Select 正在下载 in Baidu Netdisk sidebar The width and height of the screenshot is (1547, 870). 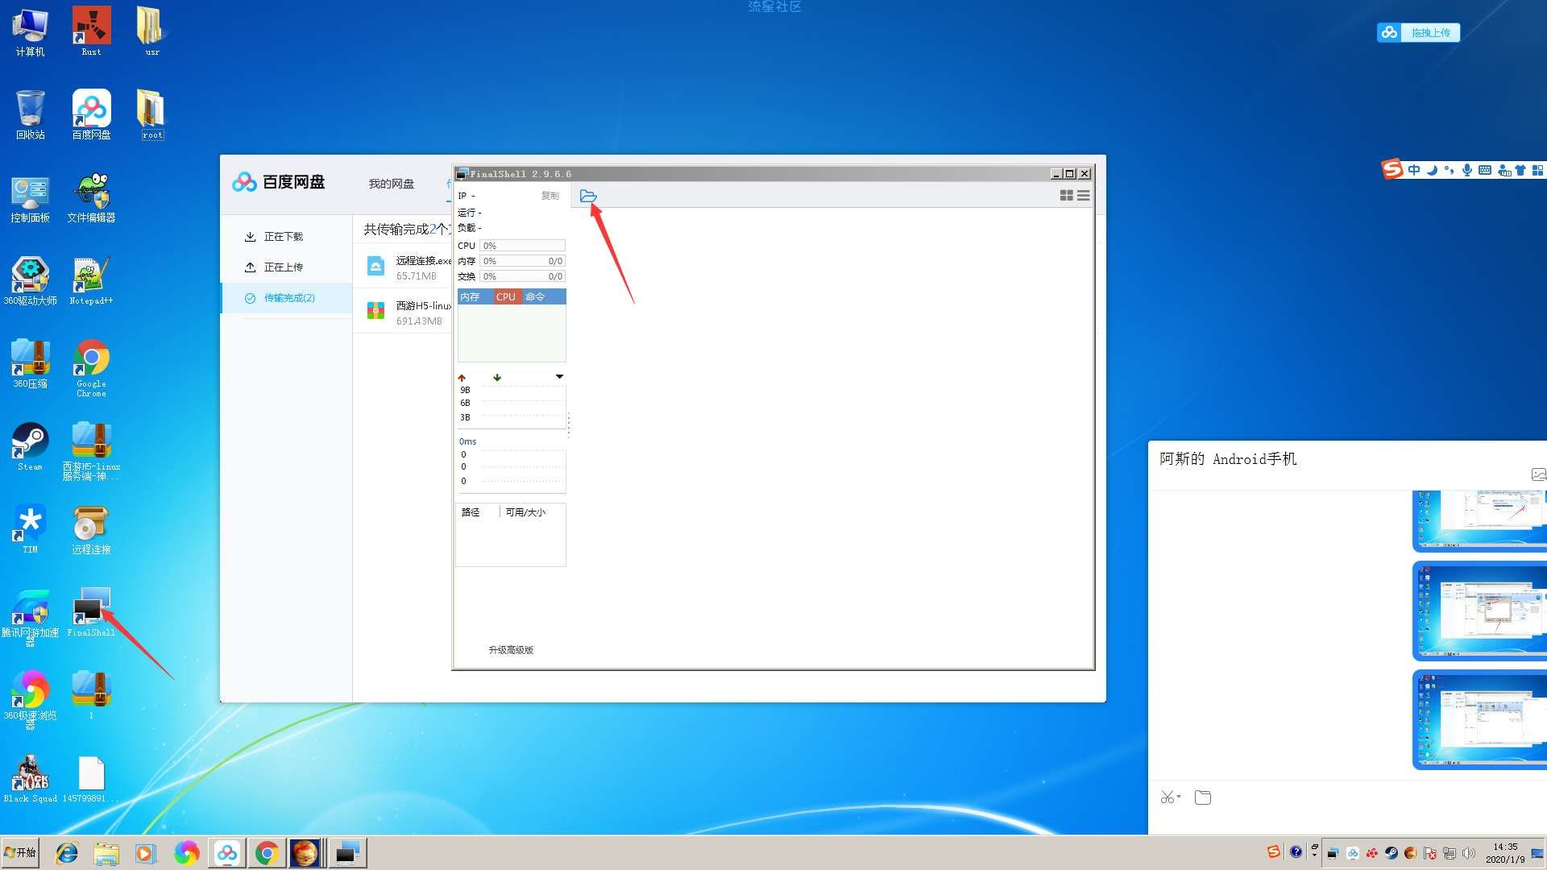click(284, 237)
